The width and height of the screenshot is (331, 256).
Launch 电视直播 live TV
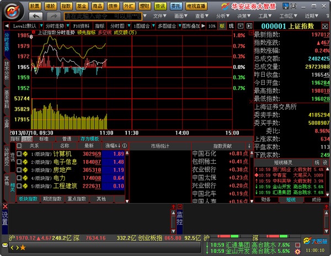196,6
